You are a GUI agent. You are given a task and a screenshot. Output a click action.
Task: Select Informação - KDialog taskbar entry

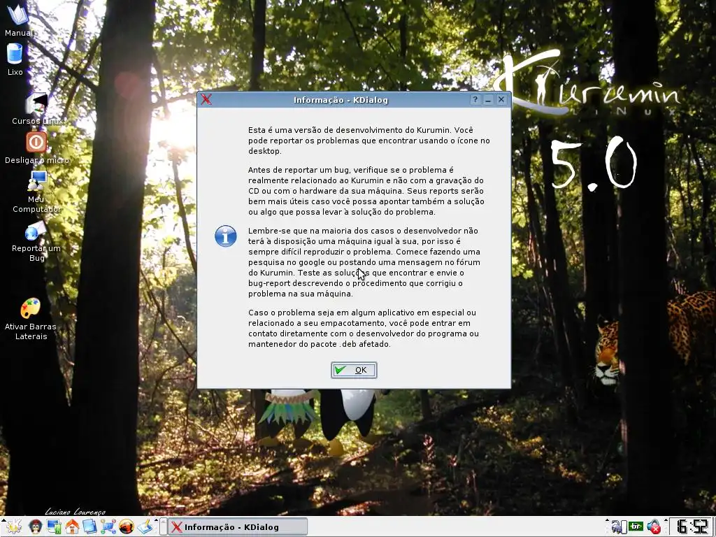[237, 527]
